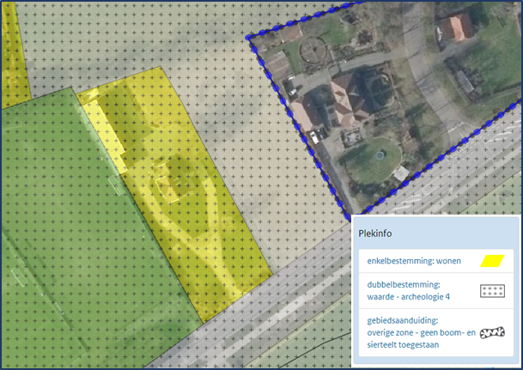Click the archeologie plus-pattern legend icon
Screen dimensions: 523x370
[x=492, y=291]
